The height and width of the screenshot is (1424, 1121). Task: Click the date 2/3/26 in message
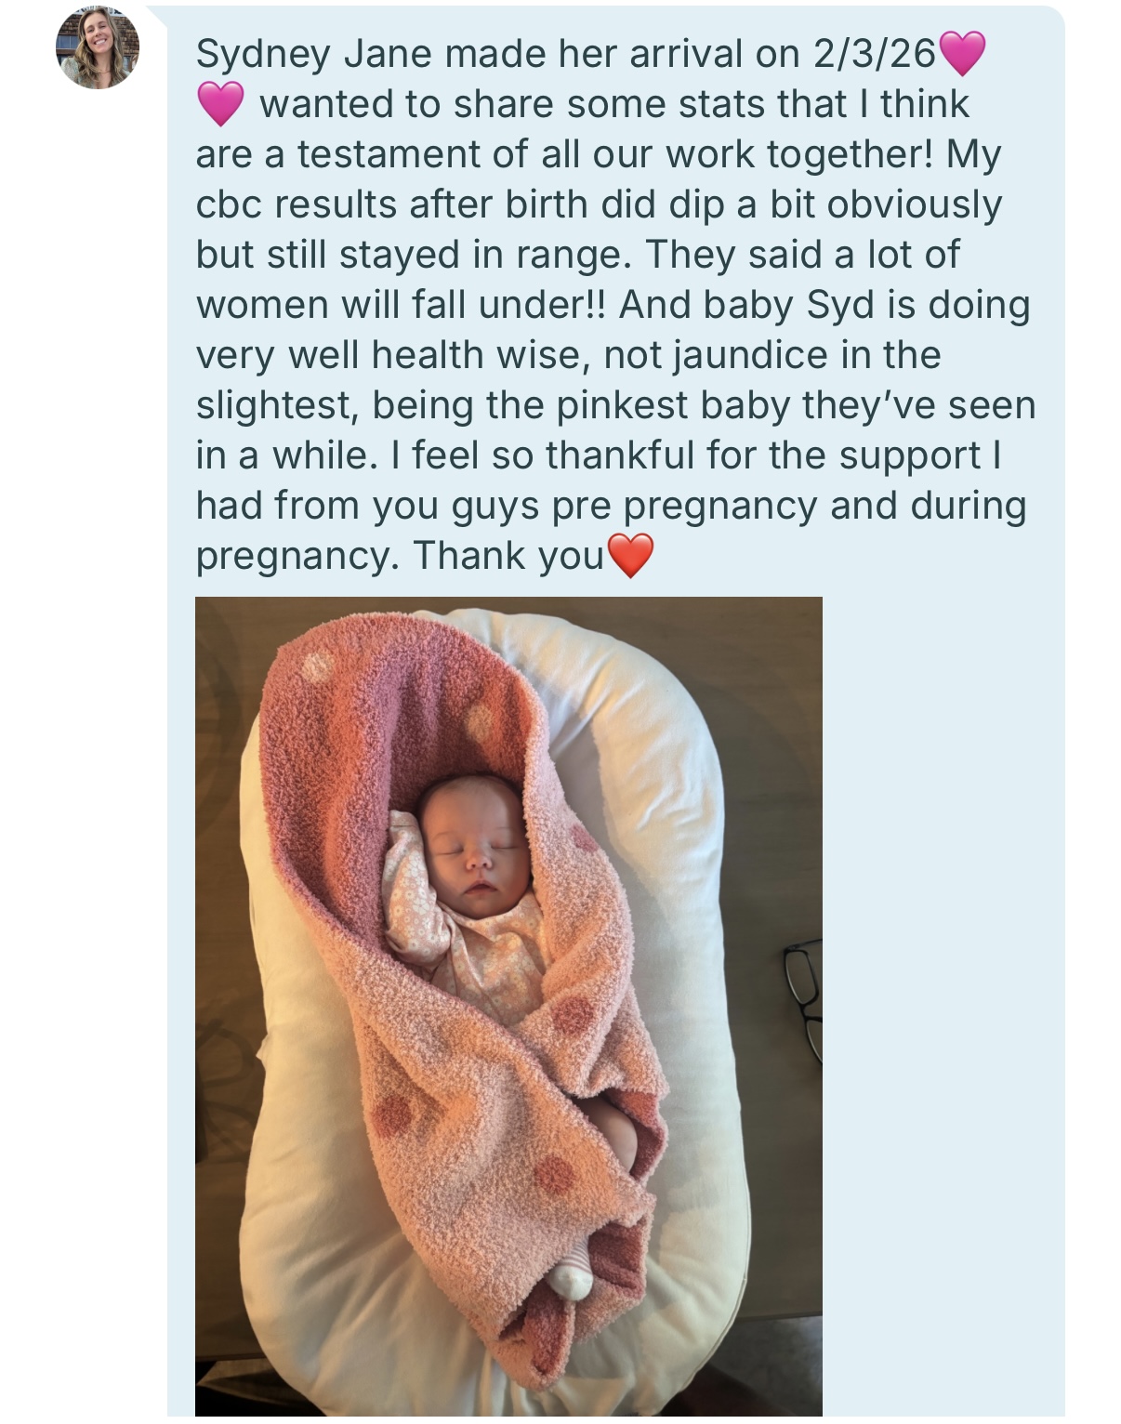pos(874,54)
